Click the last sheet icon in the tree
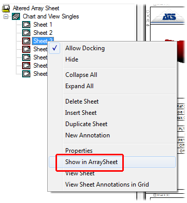Image resolution: width=187 pixels, height=203 pixels. pyautogui.click(x=26, y=74)
